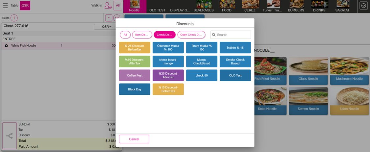Image resolution: width=370 pixels, height=152 pixels.
Task: Select the Open Check Discounts filter
Action: (x=191, y=35)
